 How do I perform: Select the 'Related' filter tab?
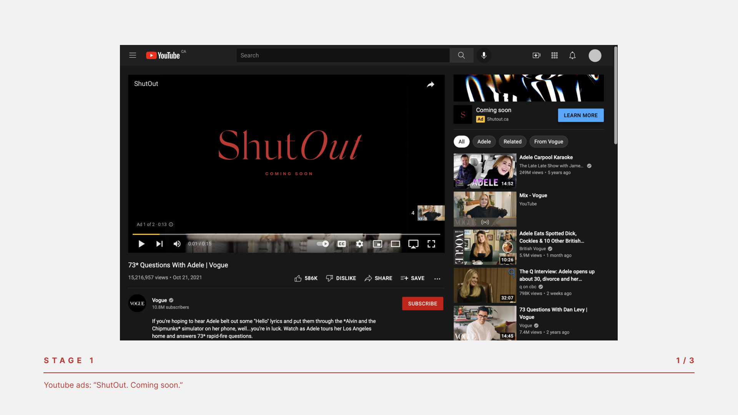pos(512,141)
